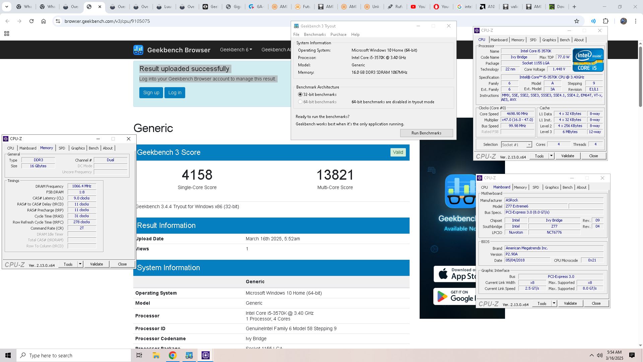Open the Benchmarks menu in Geekbench 3
The image size is (643, 362).
315,35
